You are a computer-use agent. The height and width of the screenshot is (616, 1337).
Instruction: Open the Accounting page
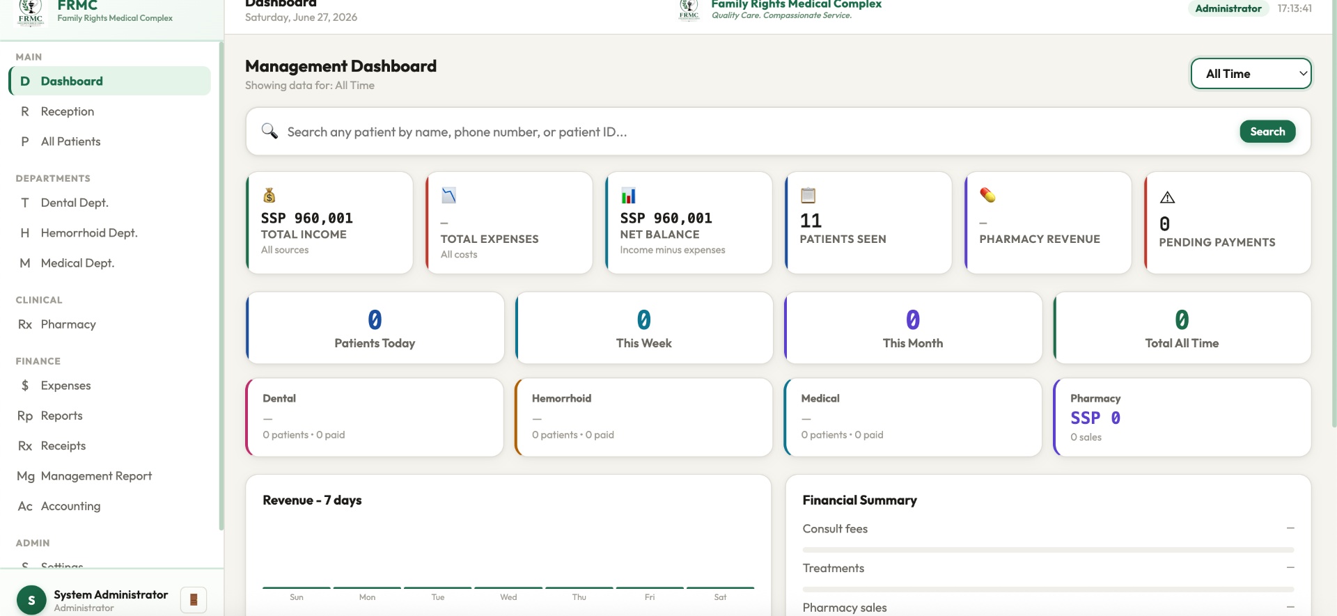[x=110, y=506]
